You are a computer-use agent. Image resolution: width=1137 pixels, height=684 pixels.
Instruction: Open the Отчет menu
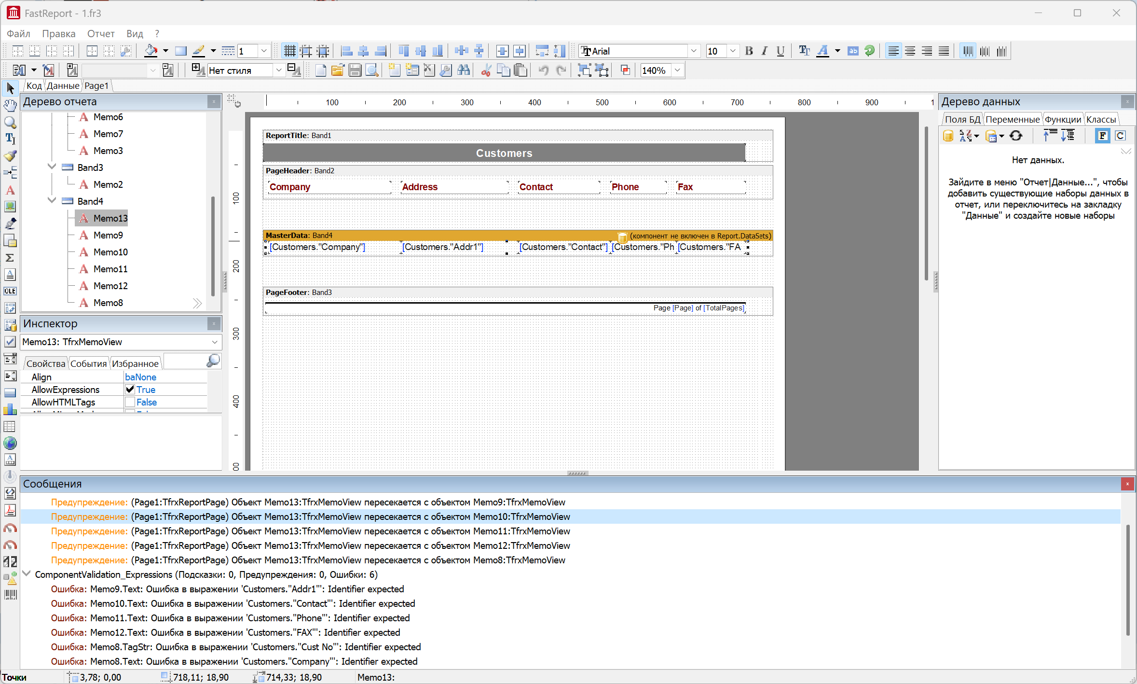point(100,34)
